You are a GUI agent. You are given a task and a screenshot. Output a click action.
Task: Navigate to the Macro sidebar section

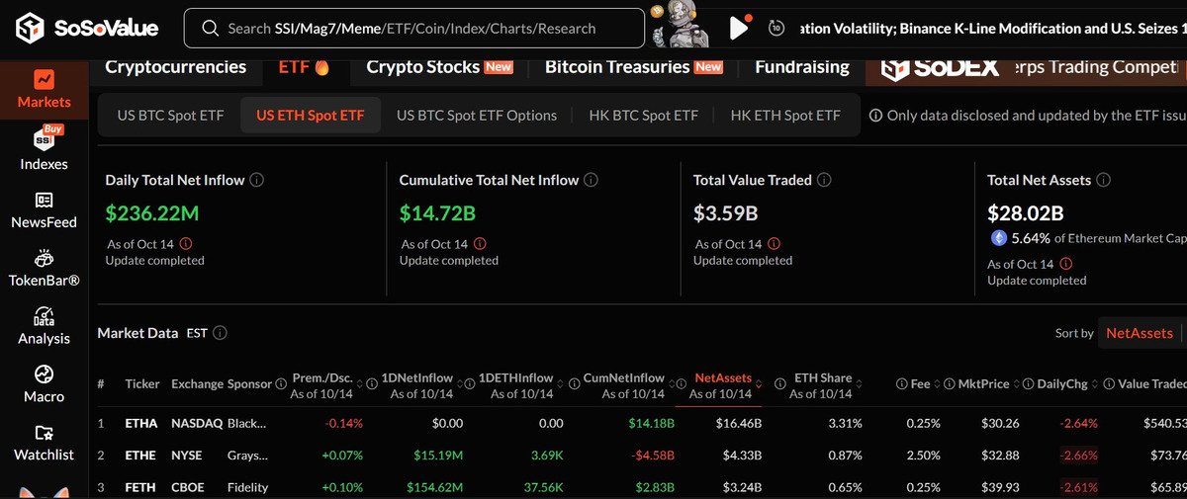coord(44,383)
